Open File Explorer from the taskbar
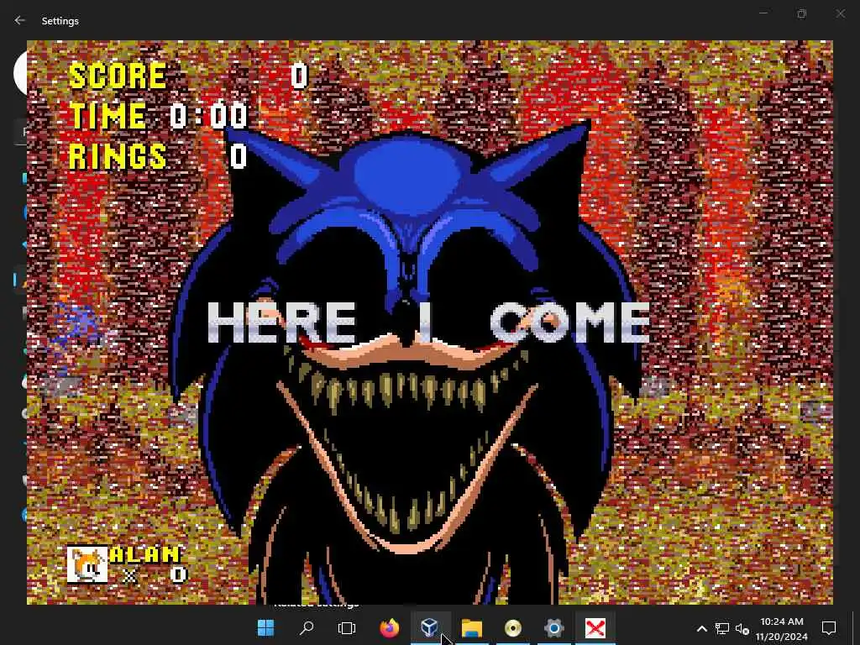The height and width of the screenshot is (645, 860). [472, 627]
